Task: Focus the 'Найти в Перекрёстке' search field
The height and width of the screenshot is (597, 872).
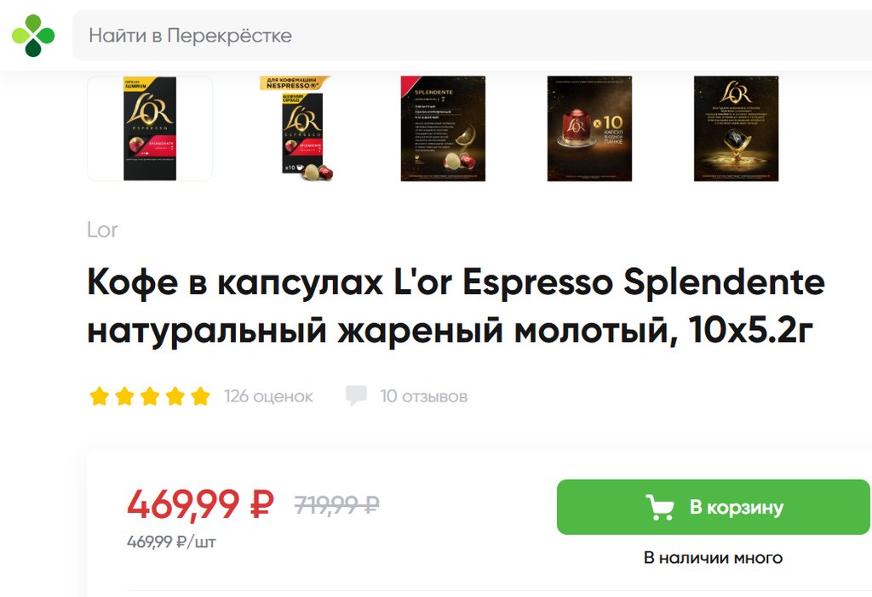Action: click(472, 36)
